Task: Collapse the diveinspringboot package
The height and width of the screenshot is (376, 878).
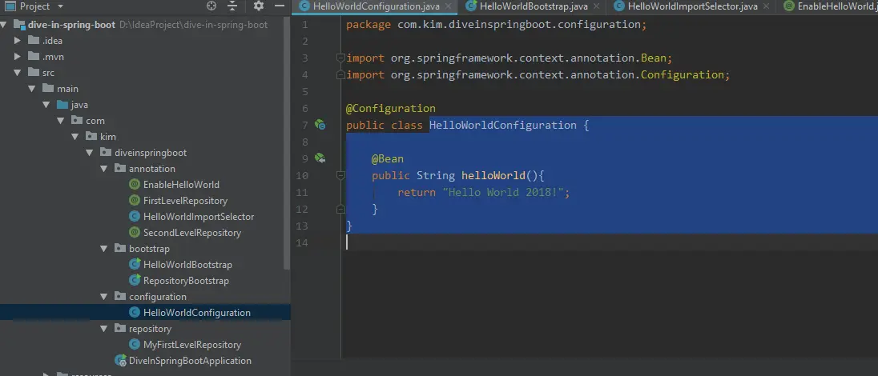Action: click(x=90, y=153)
